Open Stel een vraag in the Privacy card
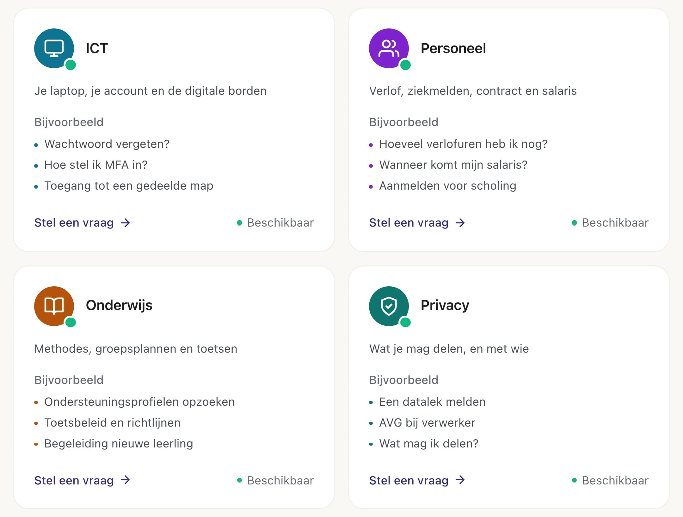The image size is (683, 517). (417, 480)
